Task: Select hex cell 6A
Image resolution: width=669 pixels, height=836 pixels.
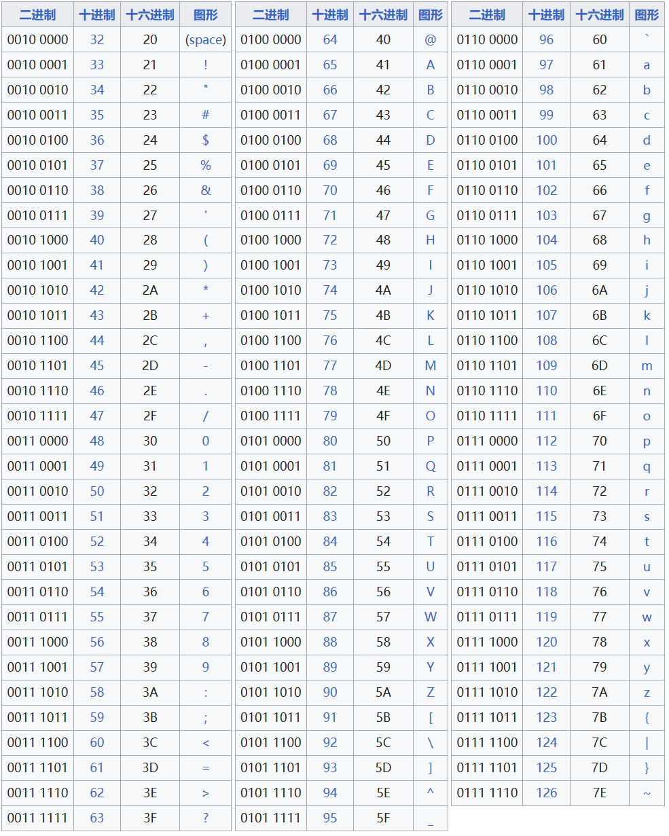Action: [x=600, y=290]
